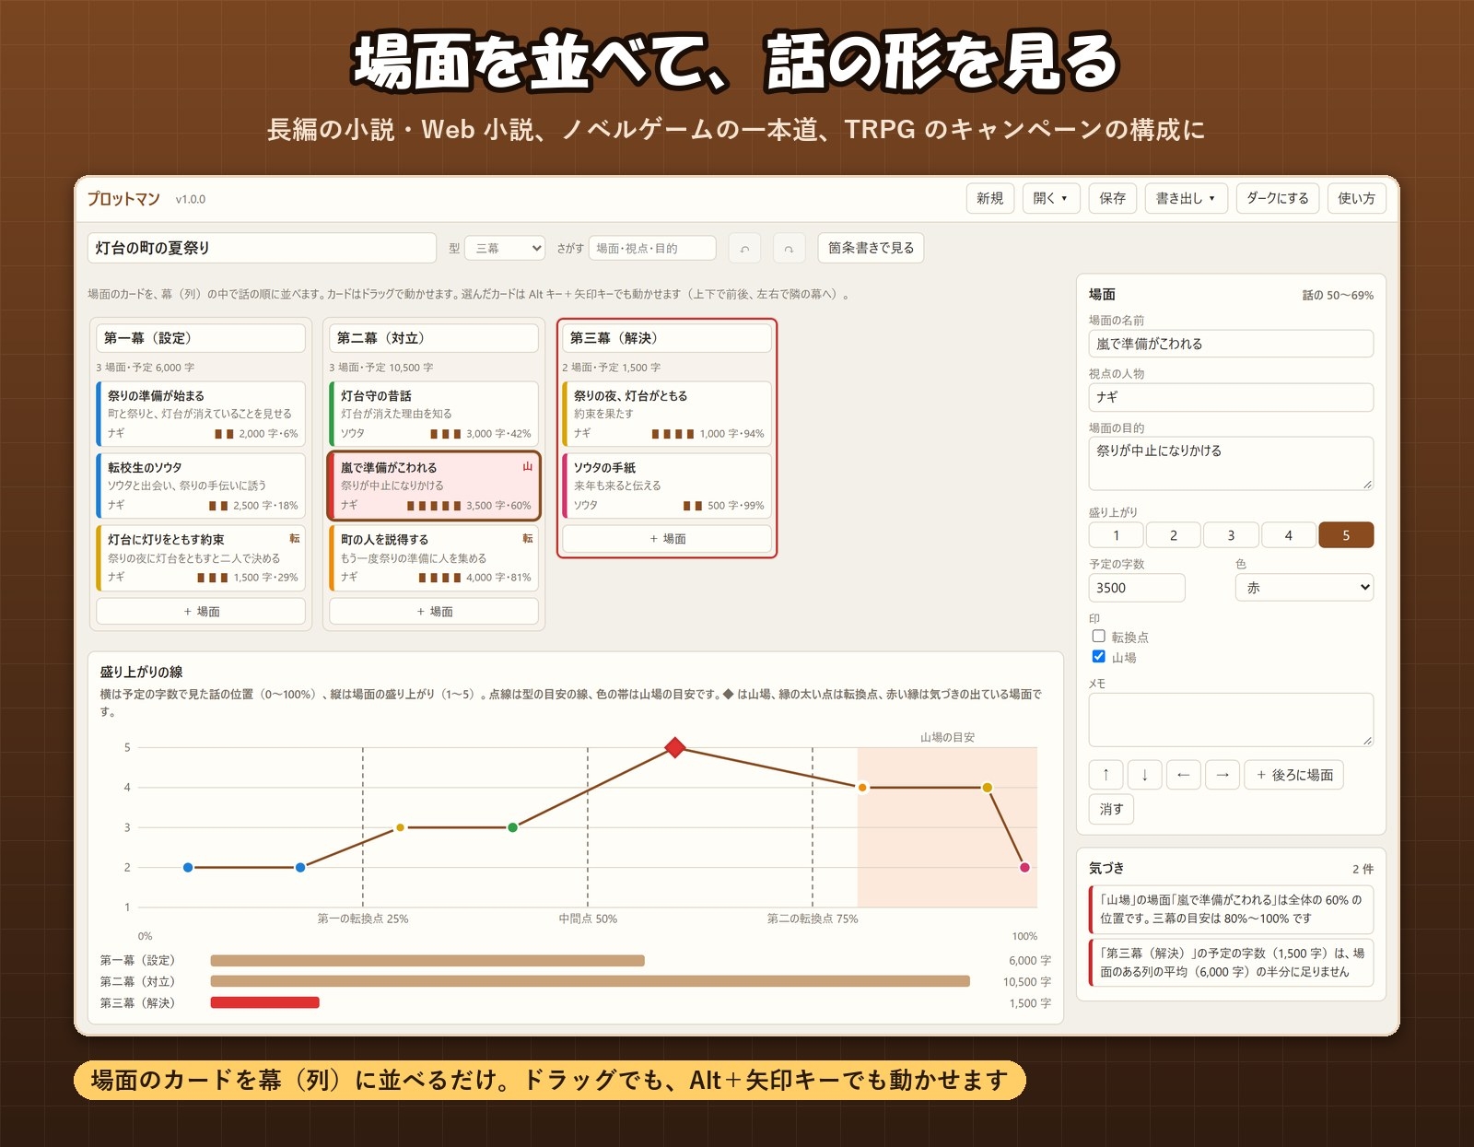Click the undo arrow icon
Viewport: 1474px width, 1147px height.
[744, 248]
